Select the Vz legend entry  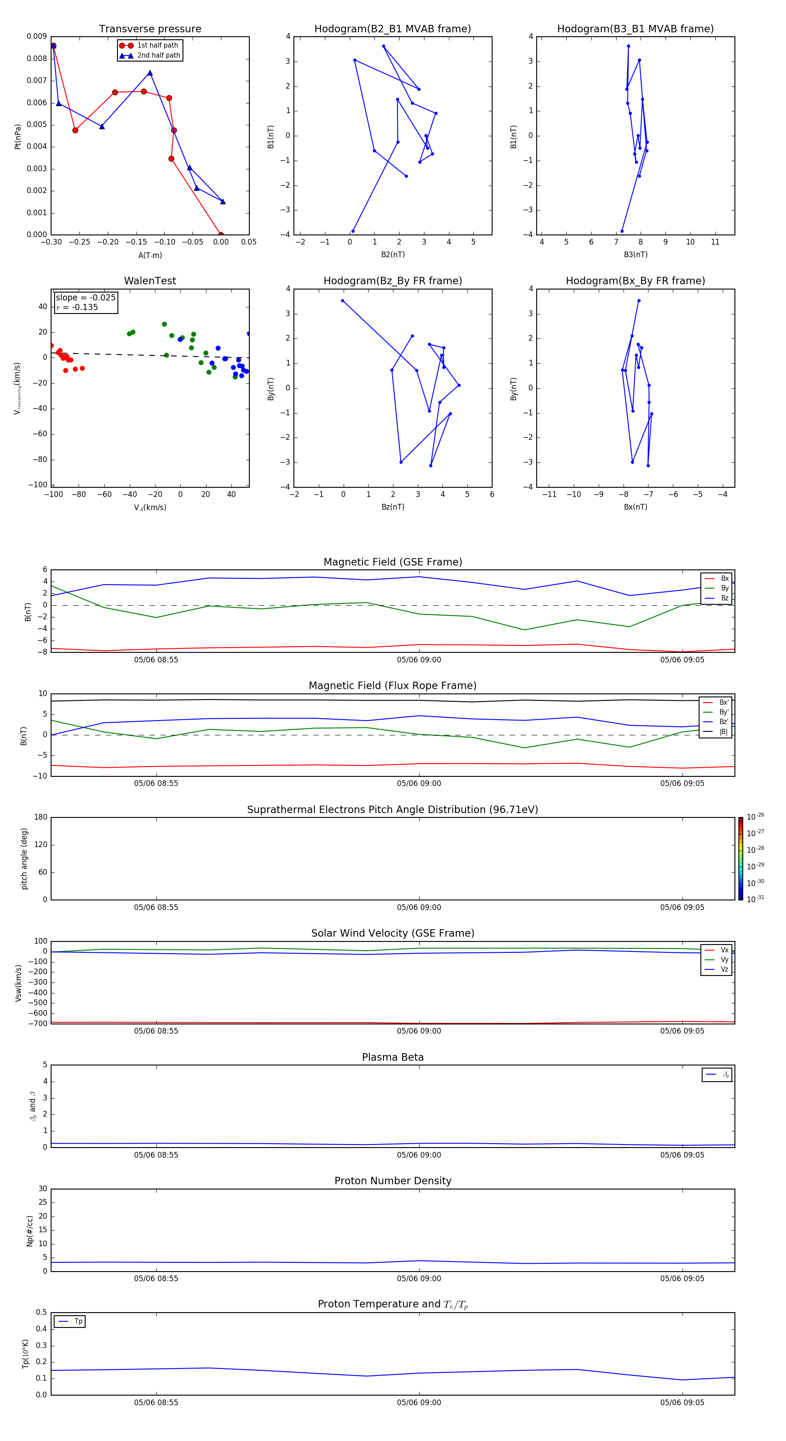click(x=717, y=969)
